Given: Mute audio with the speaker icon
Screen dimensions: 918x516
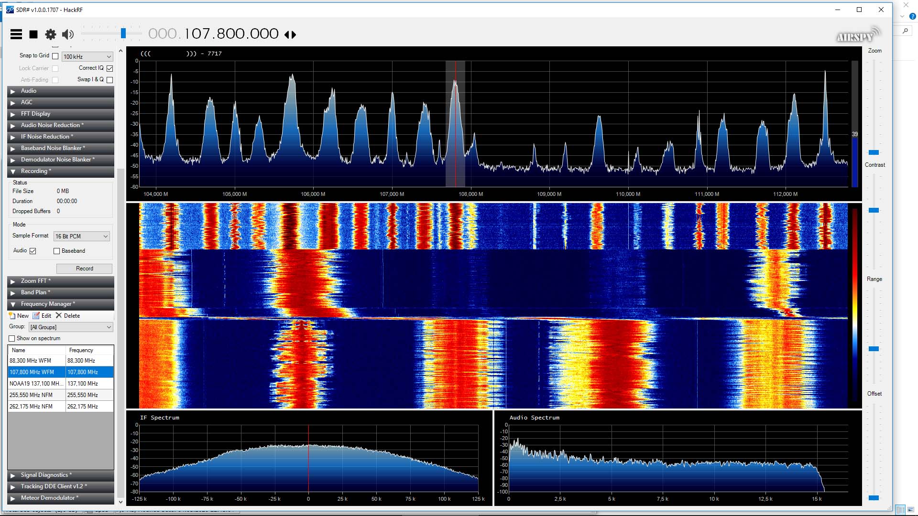Looking at the screenshot, I should pyautogui.click(x=68, y=34).
